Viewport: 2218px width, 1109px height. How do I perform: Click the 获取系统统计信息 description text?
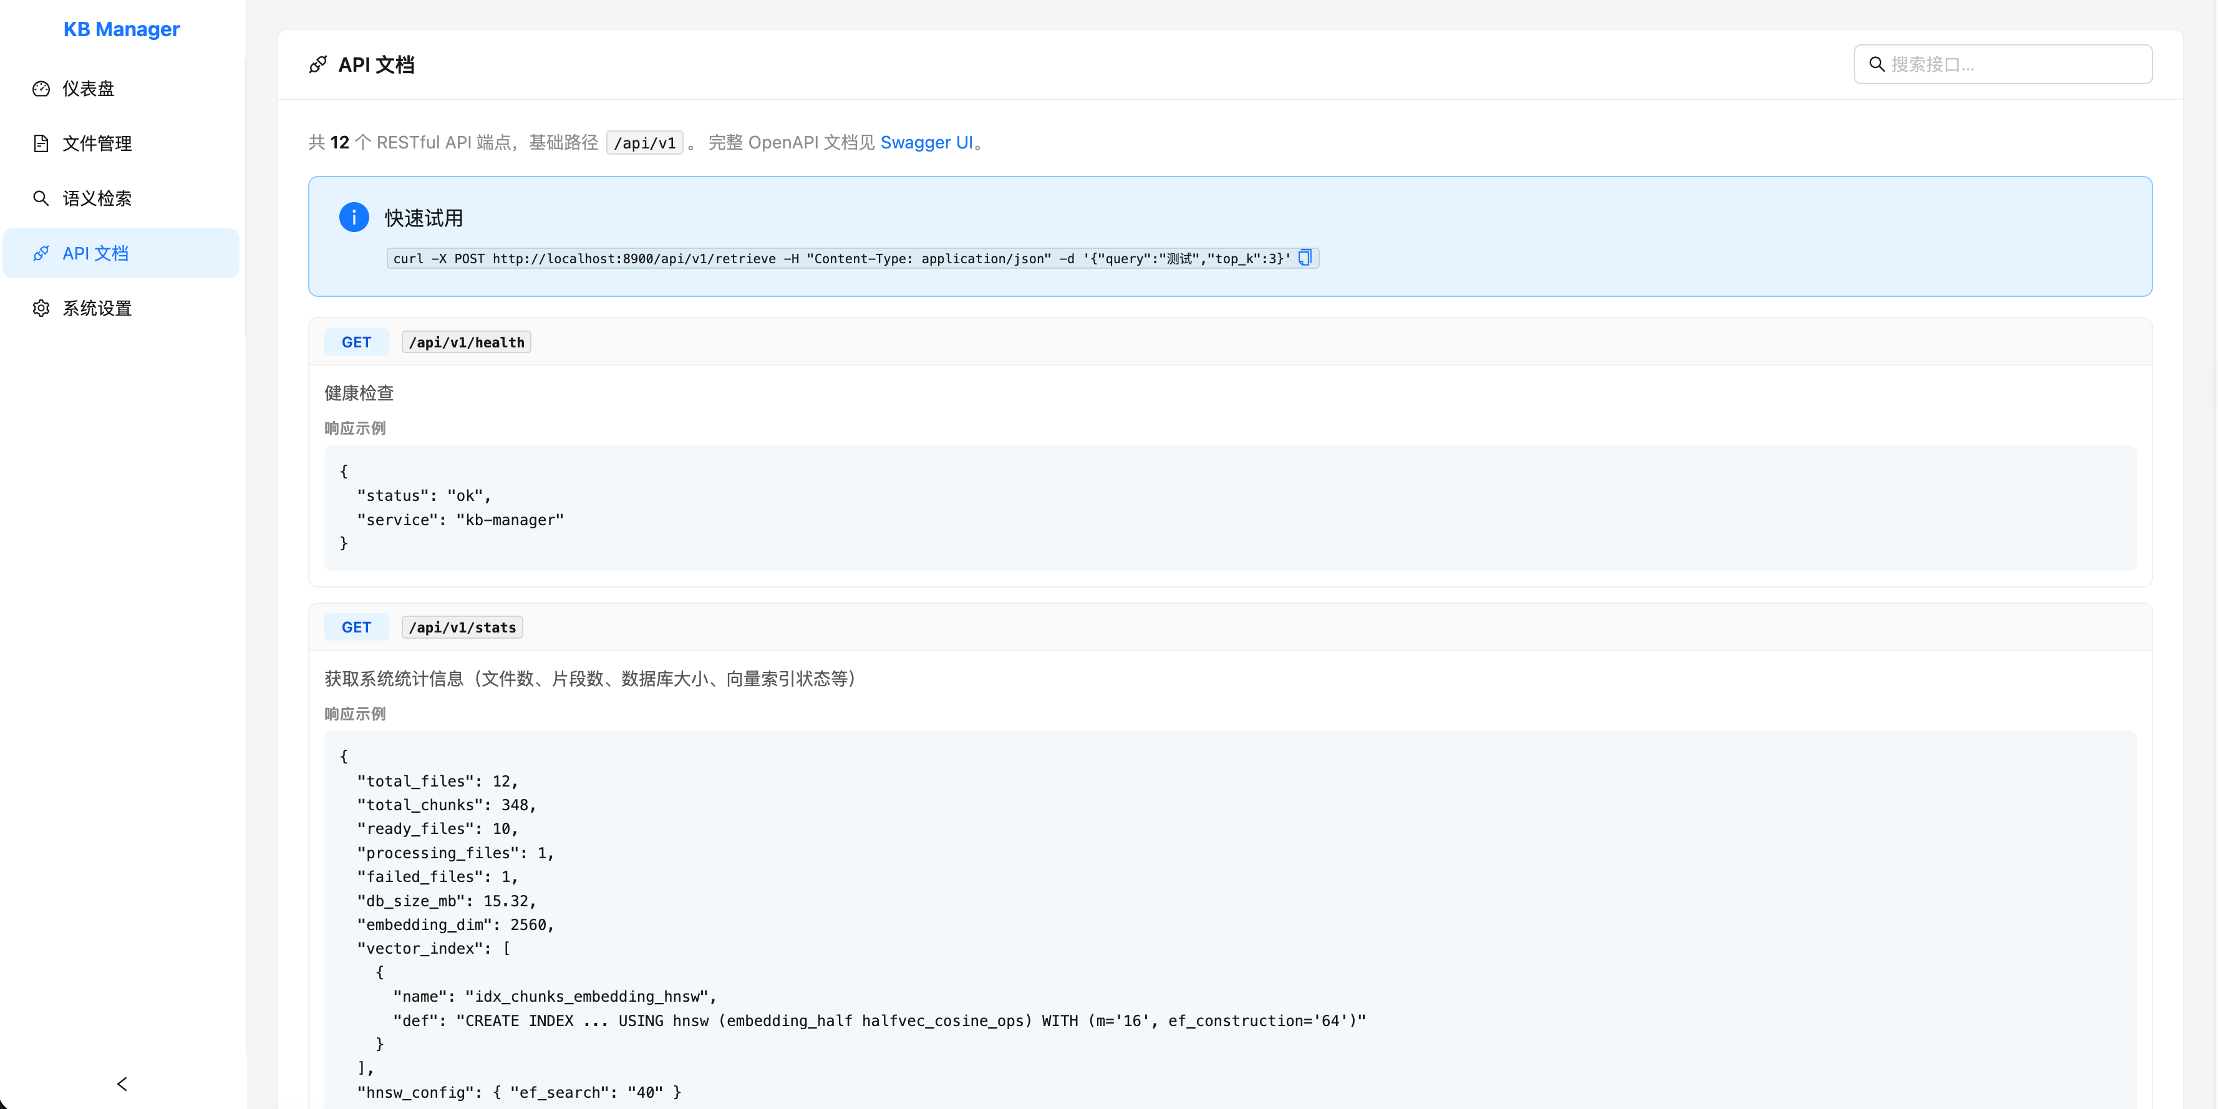(590, 679)
